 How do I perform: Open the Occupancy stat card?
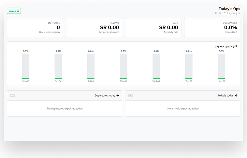pyautogui.click(x=212, y=28)
